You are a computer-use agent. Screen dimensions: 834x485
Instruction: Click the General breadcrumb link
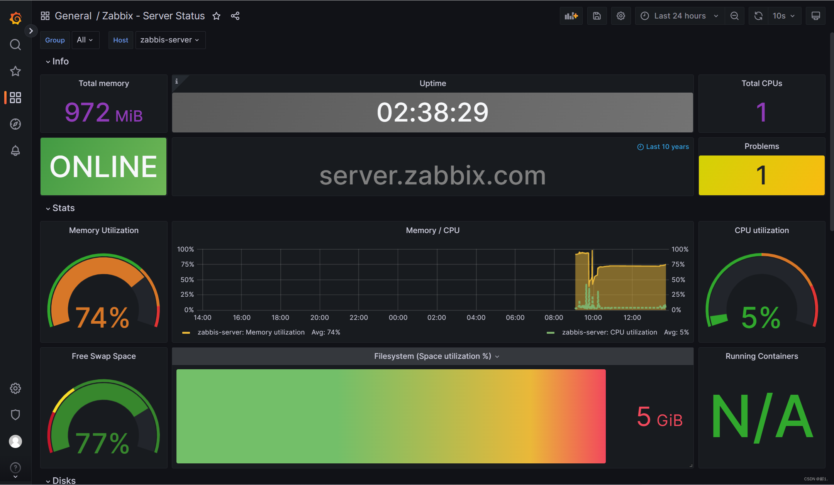pos(73,16)
